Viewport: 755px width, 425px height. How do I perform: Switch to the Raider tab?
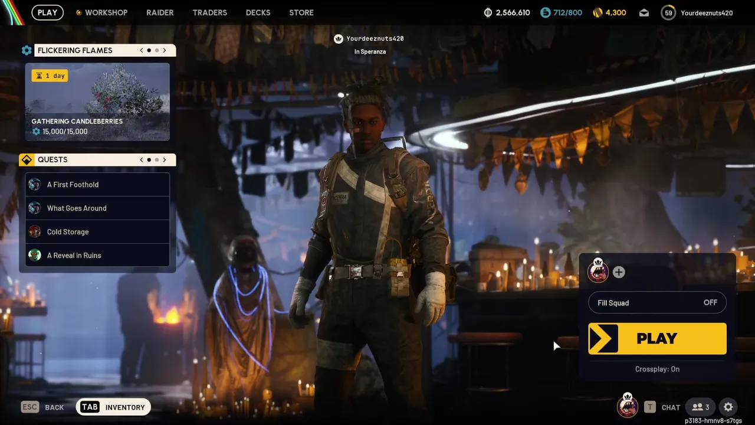[x=160, y=12]
